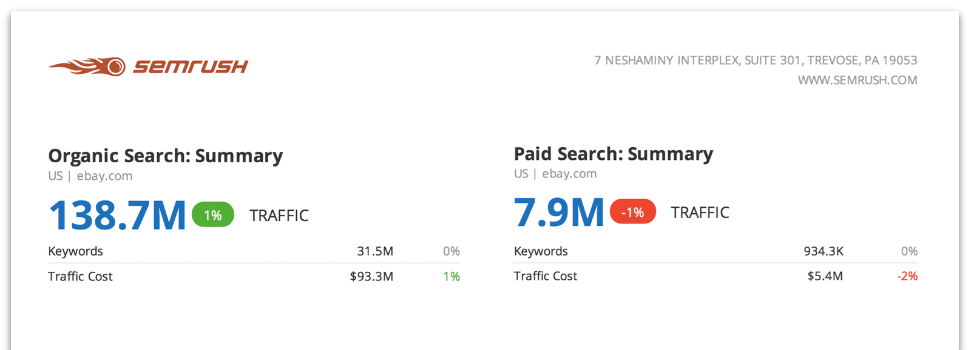Select the Neshaminy Interplex address line
971x350 pixels.
click(x=756, y=60)
